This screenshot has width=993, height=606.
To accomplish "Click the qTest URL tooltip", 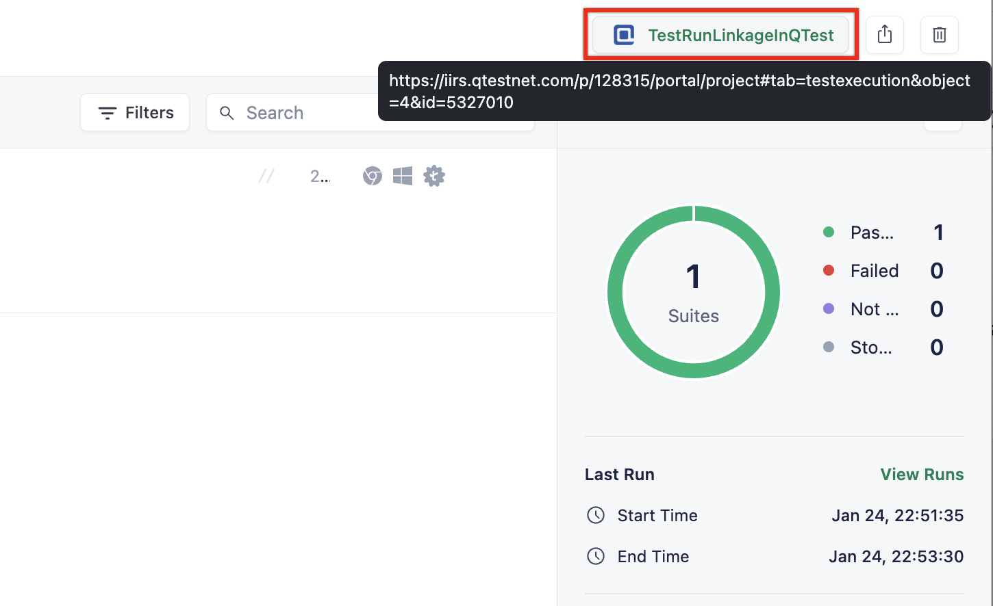I will click(685, 91).
